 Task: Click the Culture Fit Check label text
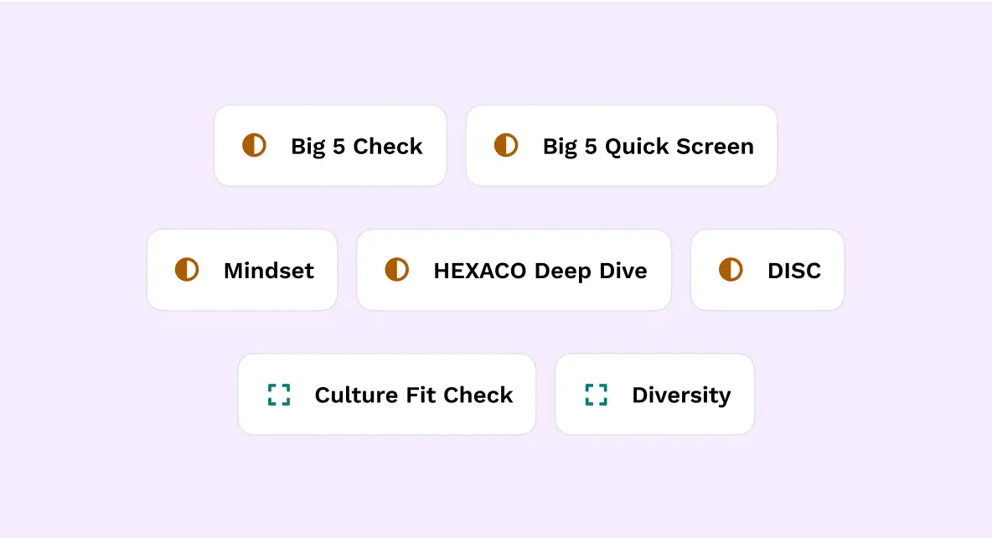[413, 394]
